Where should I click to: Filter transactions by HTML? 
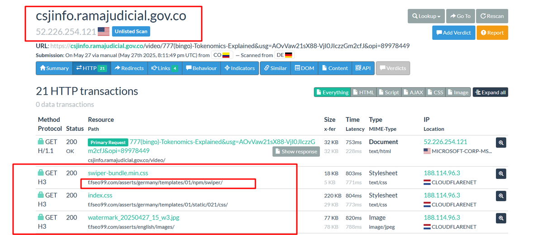(363, 92)
